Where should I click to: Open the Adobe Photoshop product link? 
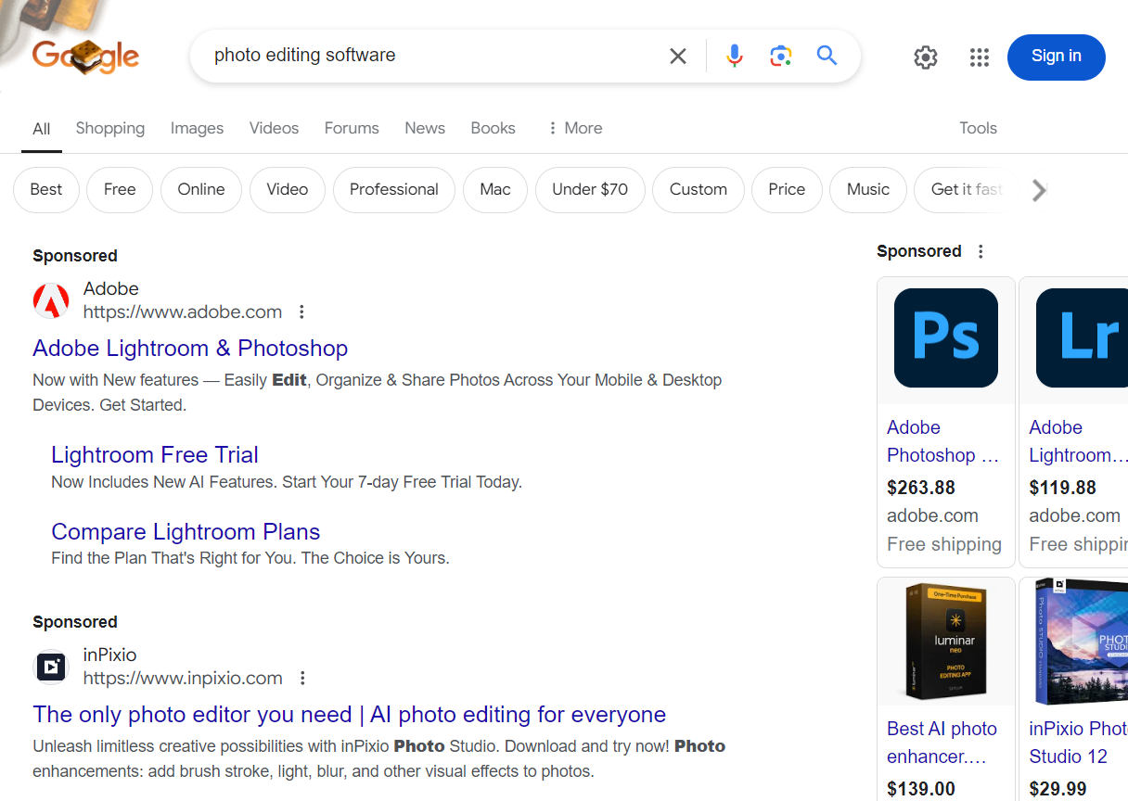943,441
